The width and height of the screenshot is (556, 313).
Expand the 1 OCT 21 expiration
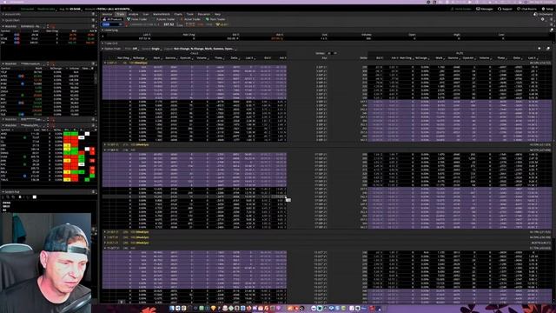(x=105, y=237)
